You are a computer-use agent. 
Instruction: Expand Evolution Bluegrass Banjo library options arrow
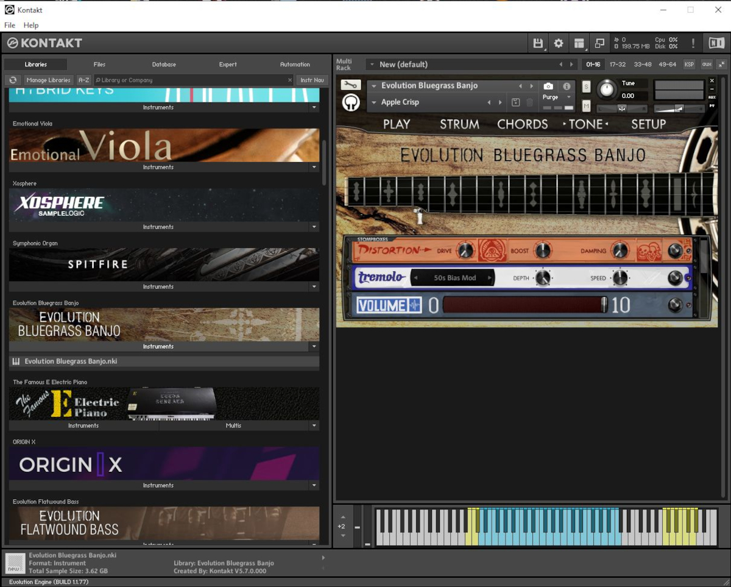[x=314, y=346]
